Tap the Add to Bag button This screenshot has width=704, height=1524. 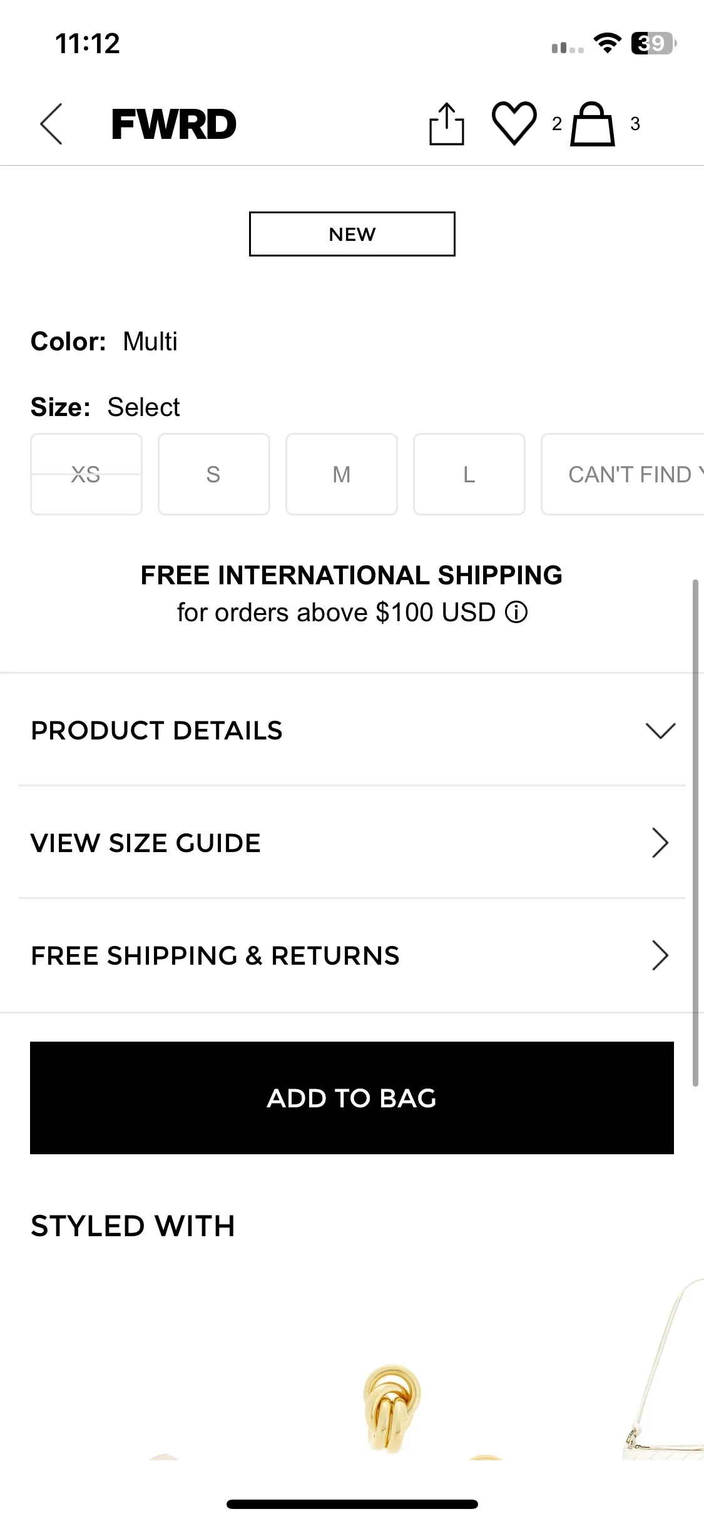coord(352,1098)
